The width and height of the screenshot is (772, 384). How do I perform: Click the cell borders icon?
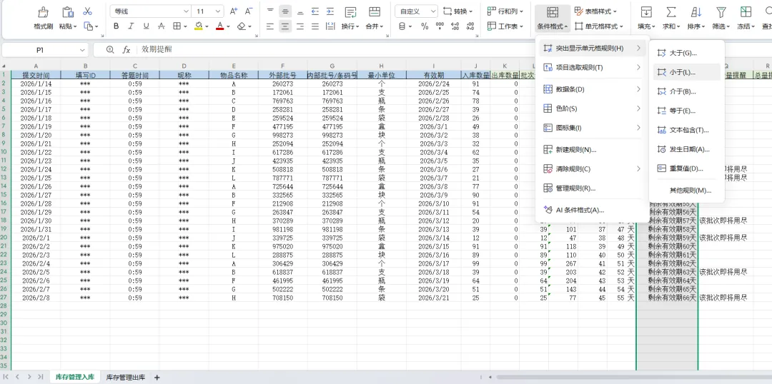click(177, 26)
